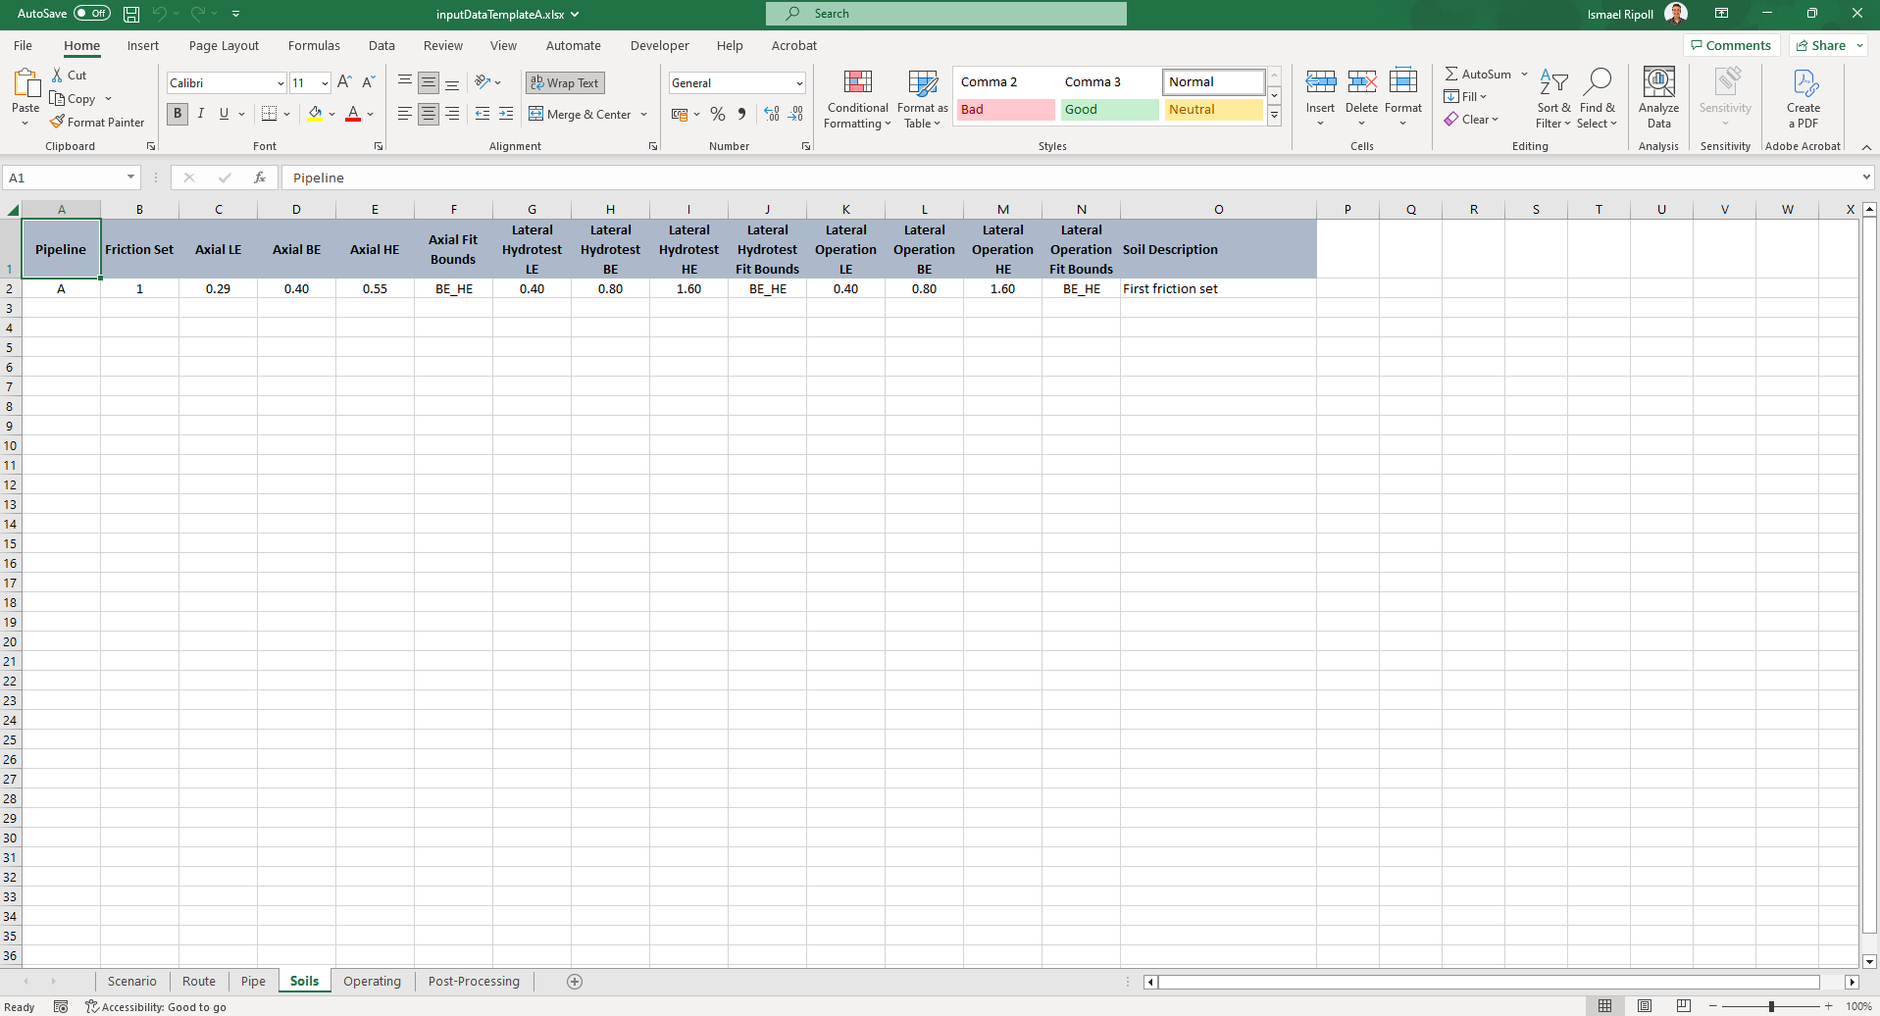
Task: Apply Percent Style format
Action: [x=718, y=114]
